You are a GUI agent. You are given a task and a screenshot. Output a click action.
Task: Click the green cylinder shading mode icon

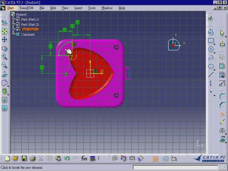pos(4,91)
